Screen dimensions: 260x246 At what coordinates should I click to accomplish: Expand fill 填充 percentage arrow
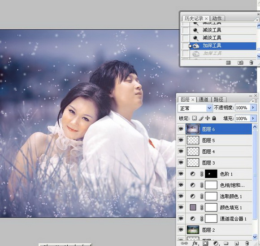pyautogui.click(x=253, y=118)
